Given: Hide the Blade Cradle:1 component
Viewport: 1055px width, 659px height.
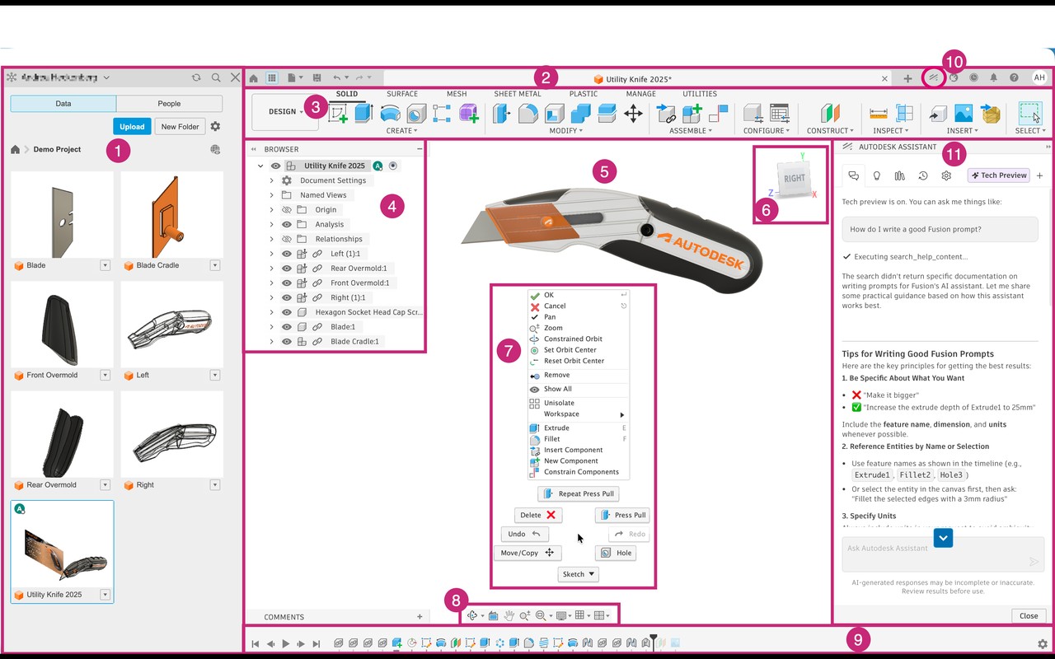Looking at the screenshot, I should click(287, 341).
